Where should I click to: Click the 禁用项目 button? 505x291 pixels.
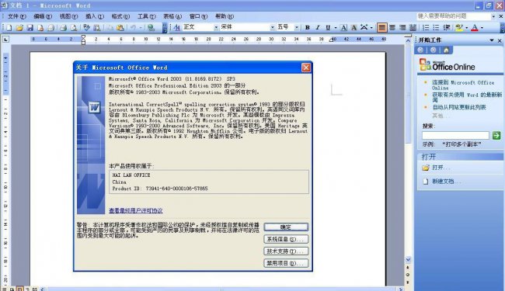pyautogui.click(x=286, y=263)
